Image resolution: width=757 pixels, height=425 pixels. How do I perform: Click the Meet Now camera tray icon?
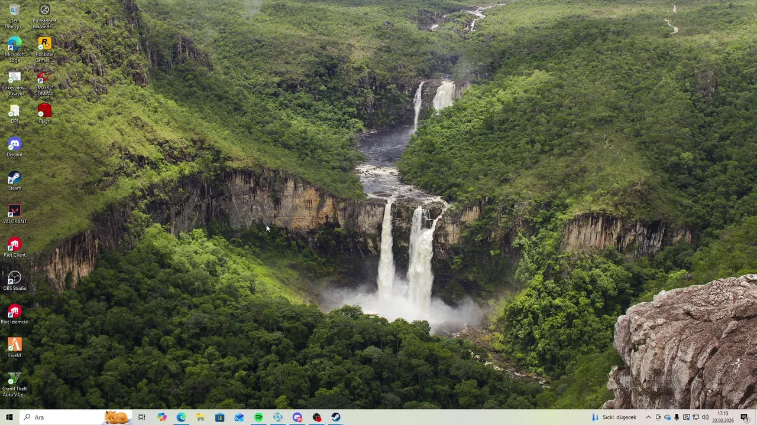[658, 417]
